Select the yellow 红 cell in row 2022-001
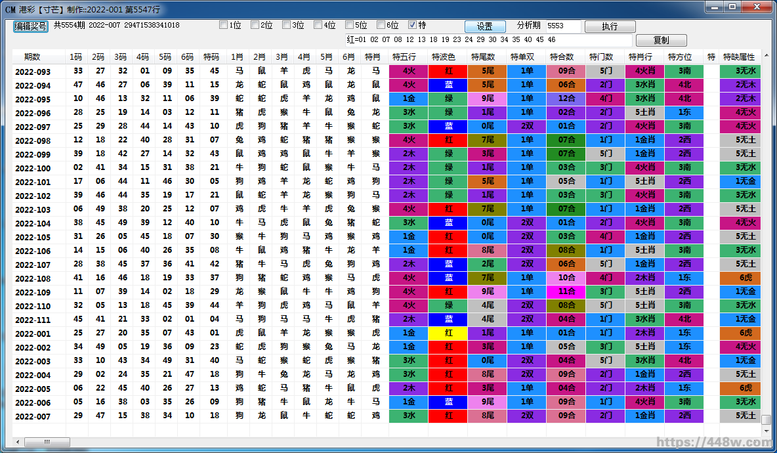Screen dimensions: 777x453 click(448, 334)
